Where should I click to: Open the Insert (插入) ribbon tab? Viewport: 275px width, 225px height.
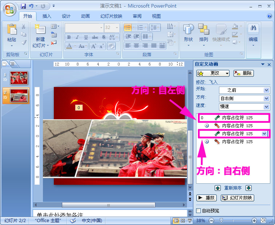47,16
